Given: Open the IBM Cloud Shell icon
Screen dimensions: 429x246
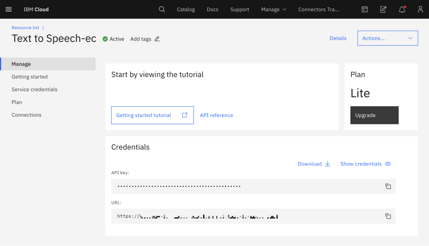Looking at the screenshot, I should pyautogui.click(x=364, y=9).
